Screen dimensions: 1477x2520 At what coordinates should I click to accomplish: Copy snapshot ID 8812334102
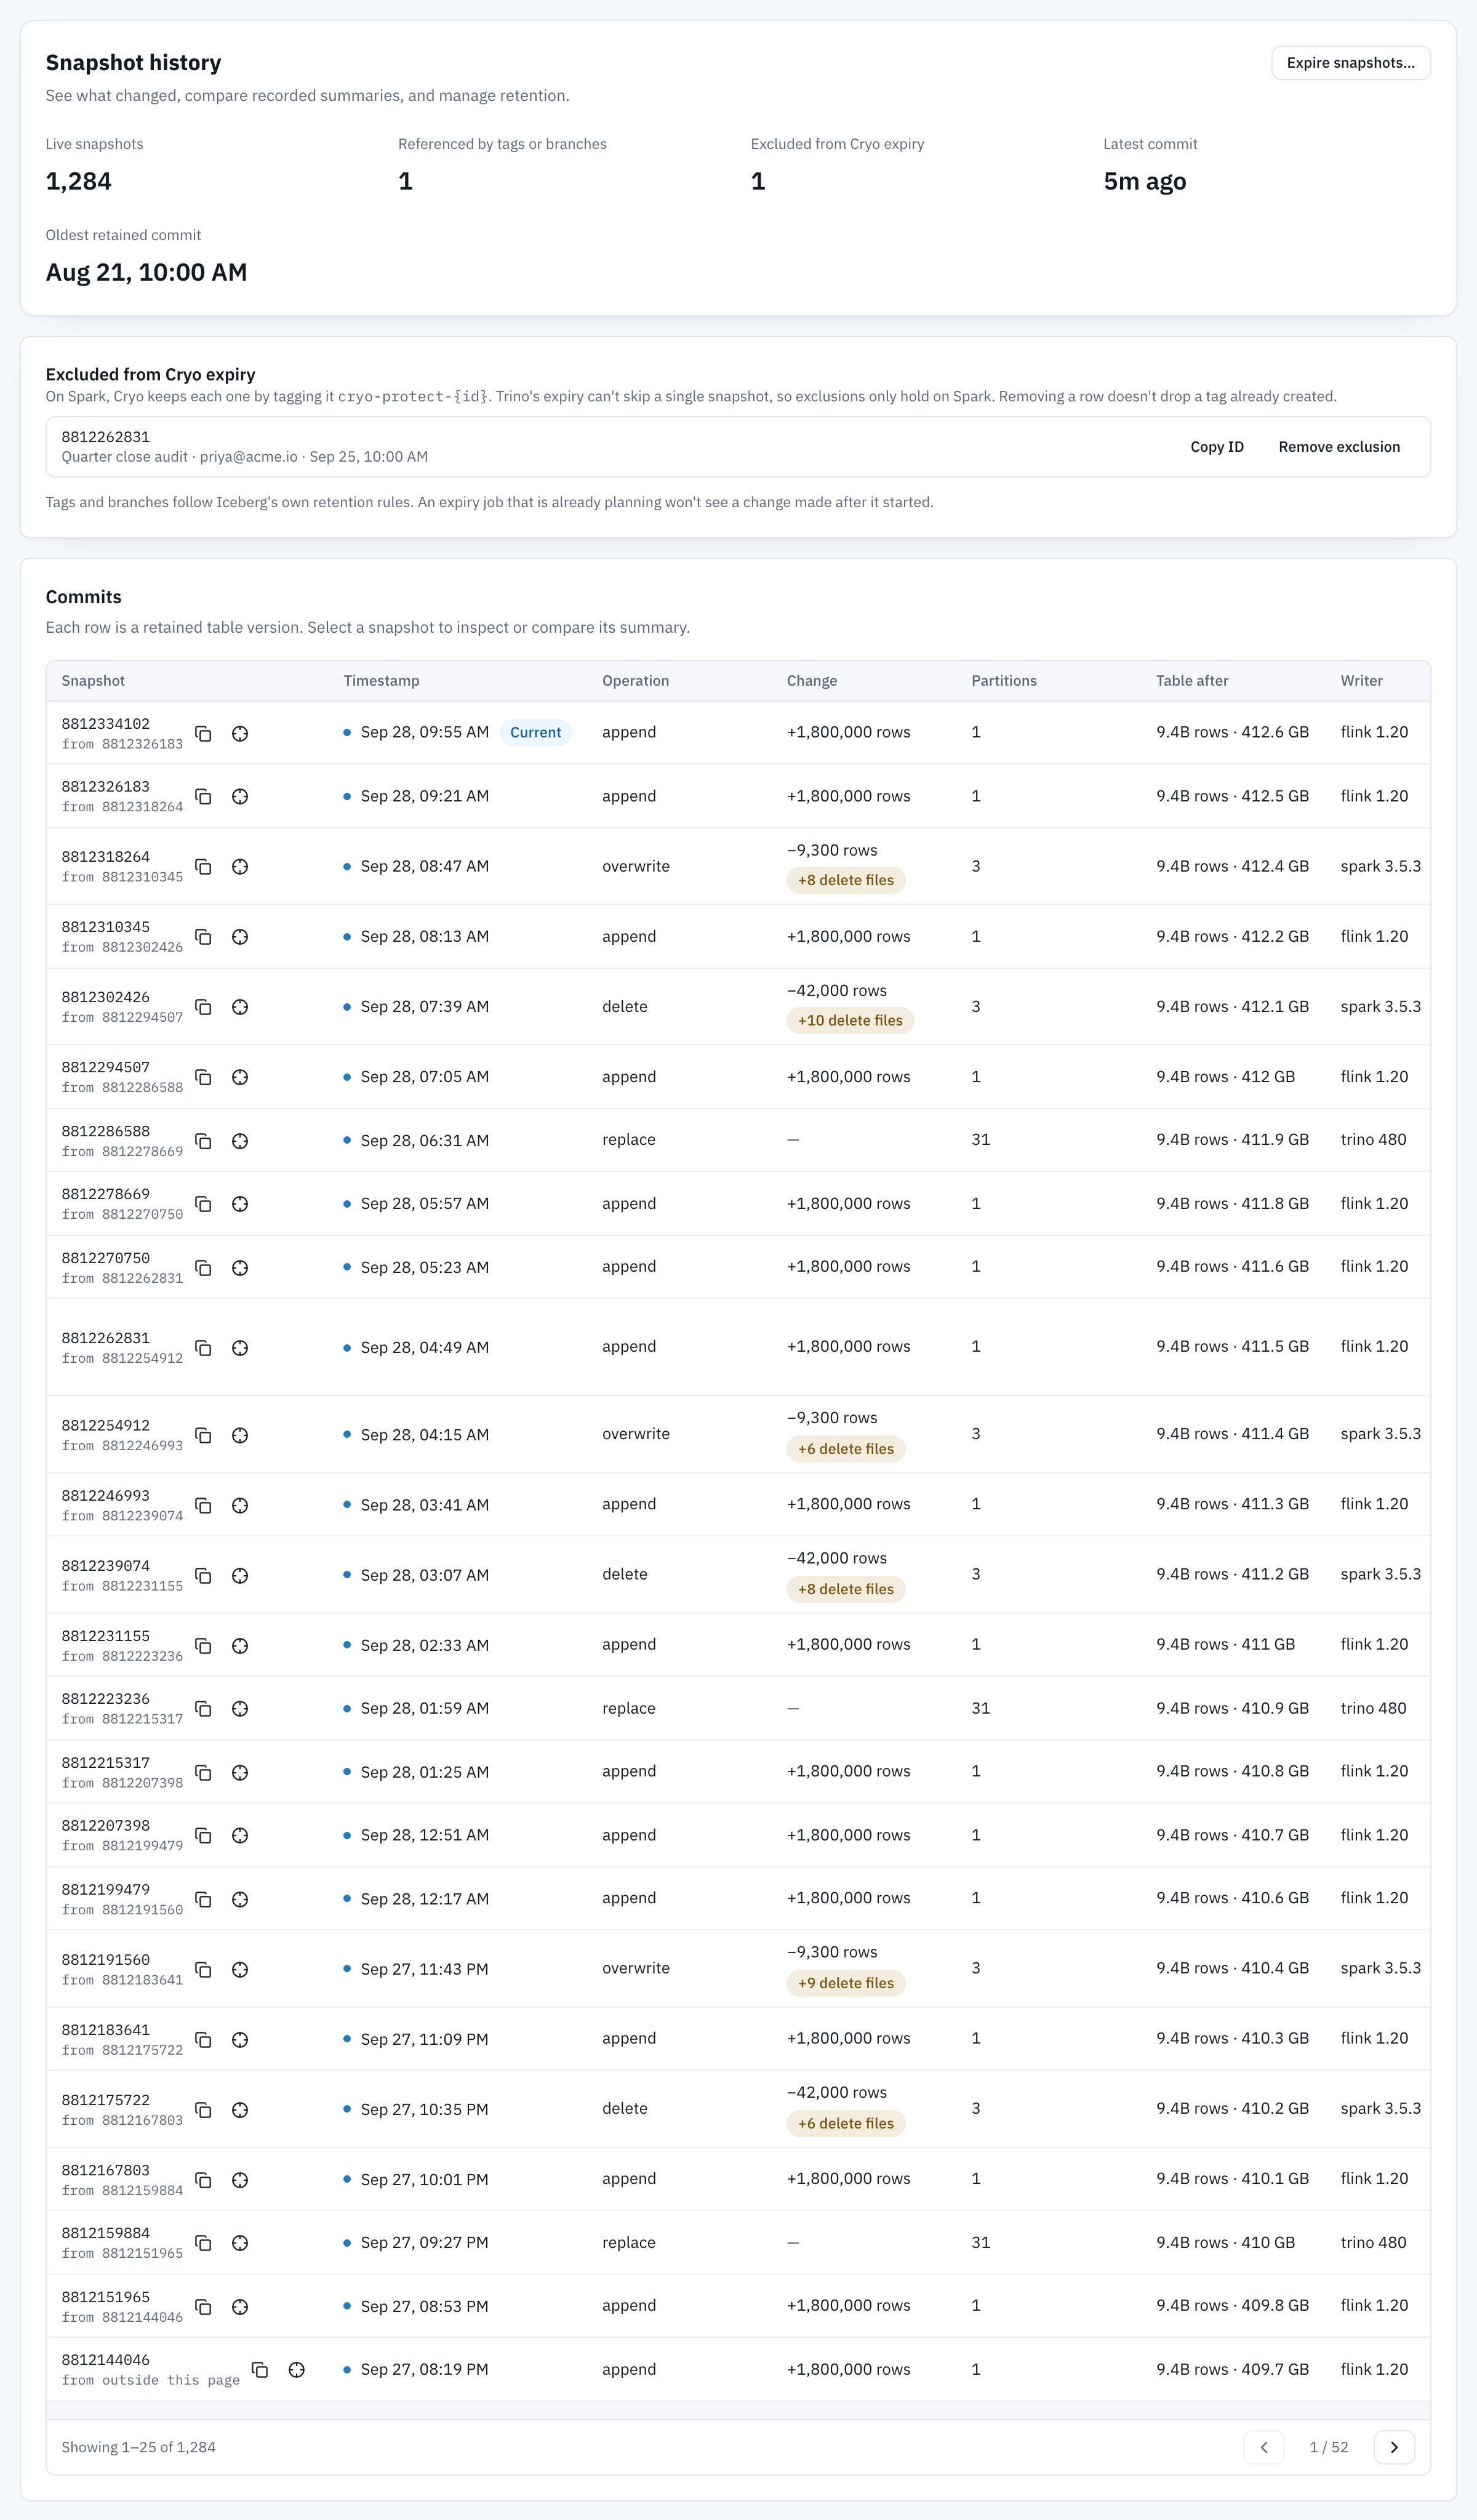click(203, 734)
